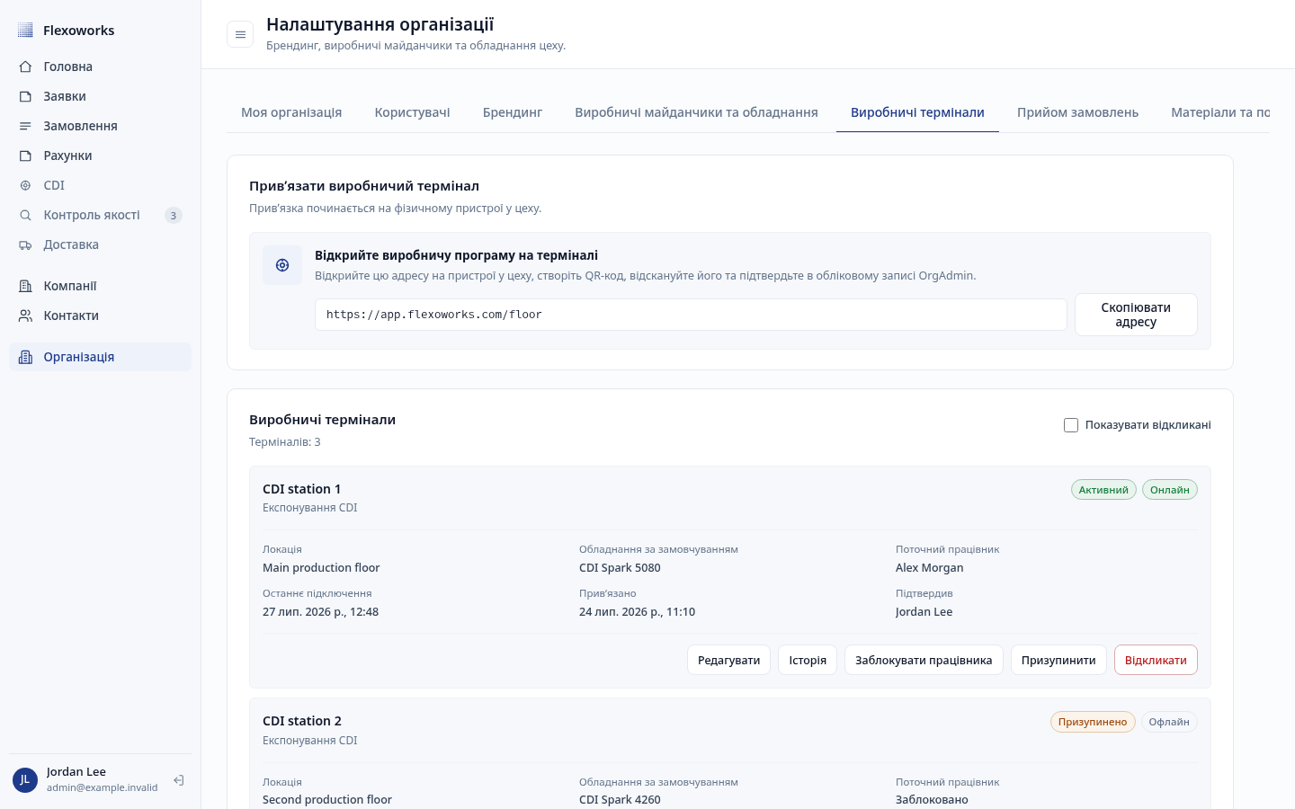Screen dimensions: 1295x809
Task: Click the Контроль якості magnifier icon
Action: (x=25, y=215)
